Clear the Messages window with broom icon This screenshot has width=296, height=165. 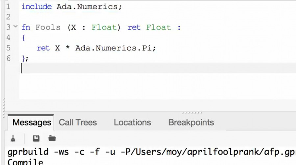tap(13, 138)
